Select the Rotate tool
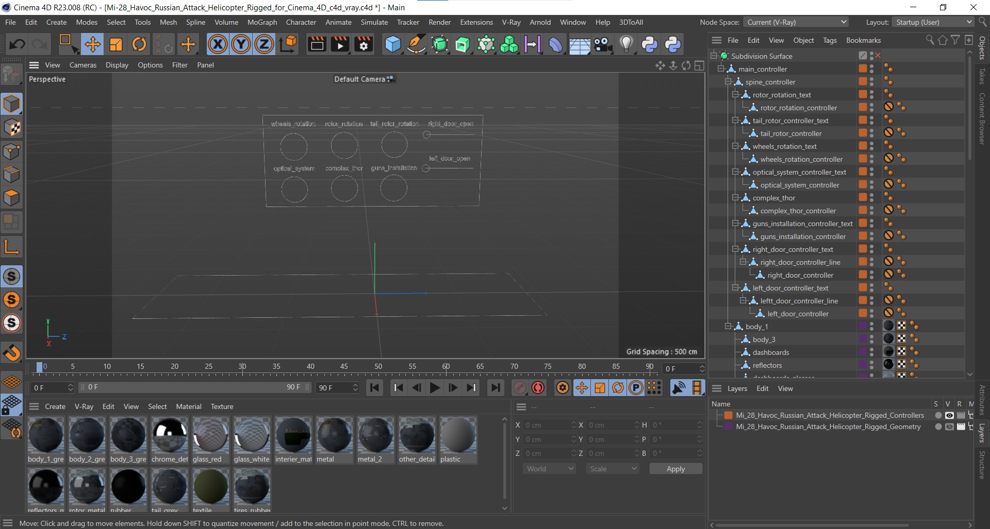Screen dimensions: 990x529 pos(139,44)
